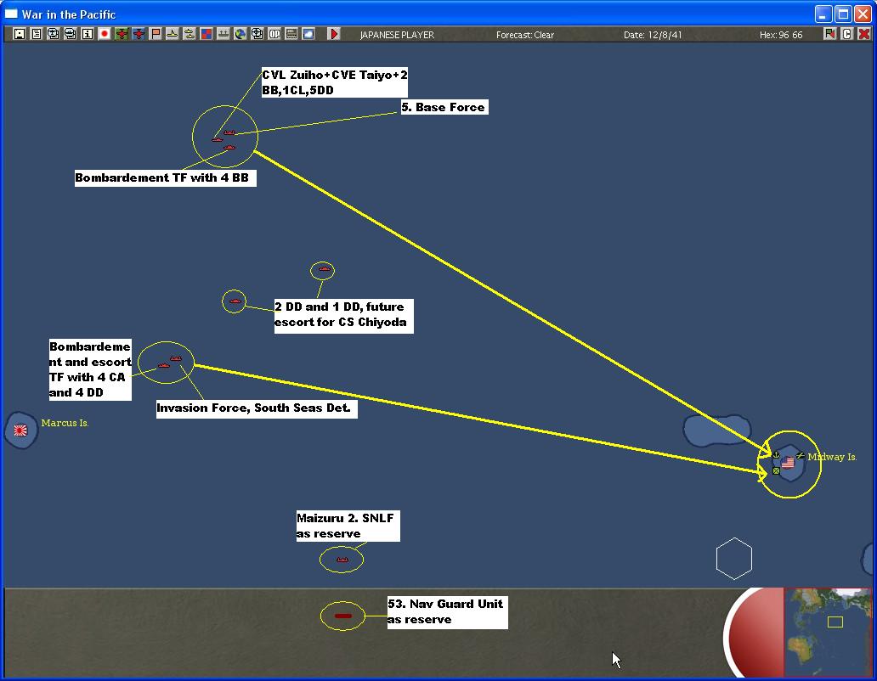Screen dimensions: 877x681
Task: Click the 'Date: 12/8/41' status text
Action: 653,35
